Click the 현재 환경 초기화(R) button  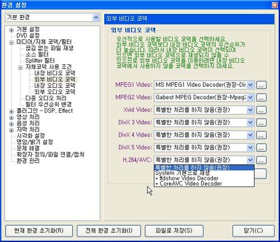39,231
